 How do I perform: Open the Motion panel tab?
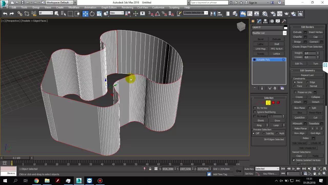point(272,21)
